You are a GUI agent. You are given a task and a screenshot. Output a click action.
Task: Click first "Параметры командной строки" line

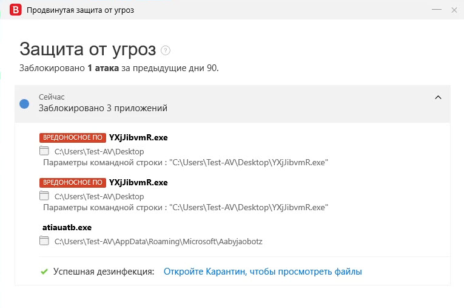pyautogui.click(x=186, y=162)
